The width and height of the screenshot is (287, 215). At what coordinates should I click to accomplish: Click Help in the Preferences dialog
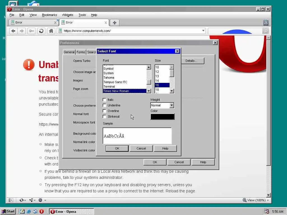coord(203,162)
